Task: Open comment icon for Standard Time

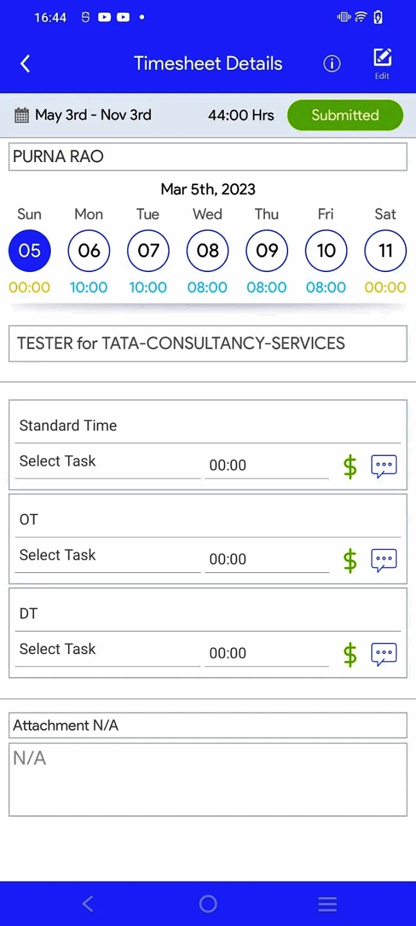Action: pos(384,467)
